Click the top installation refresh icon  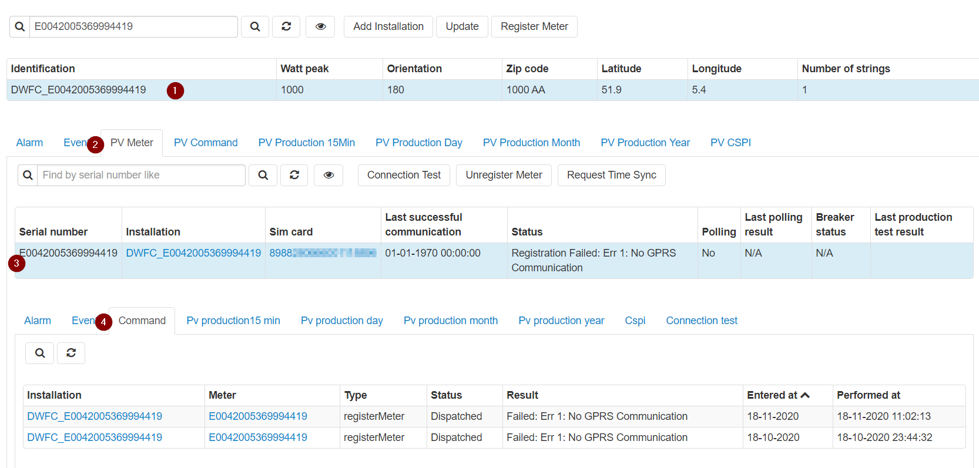tap(286, 26)
